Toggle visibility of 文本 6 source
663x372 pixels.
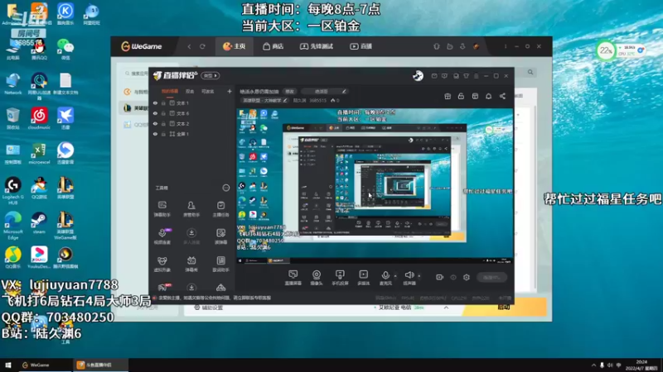[x=155, y=113]
